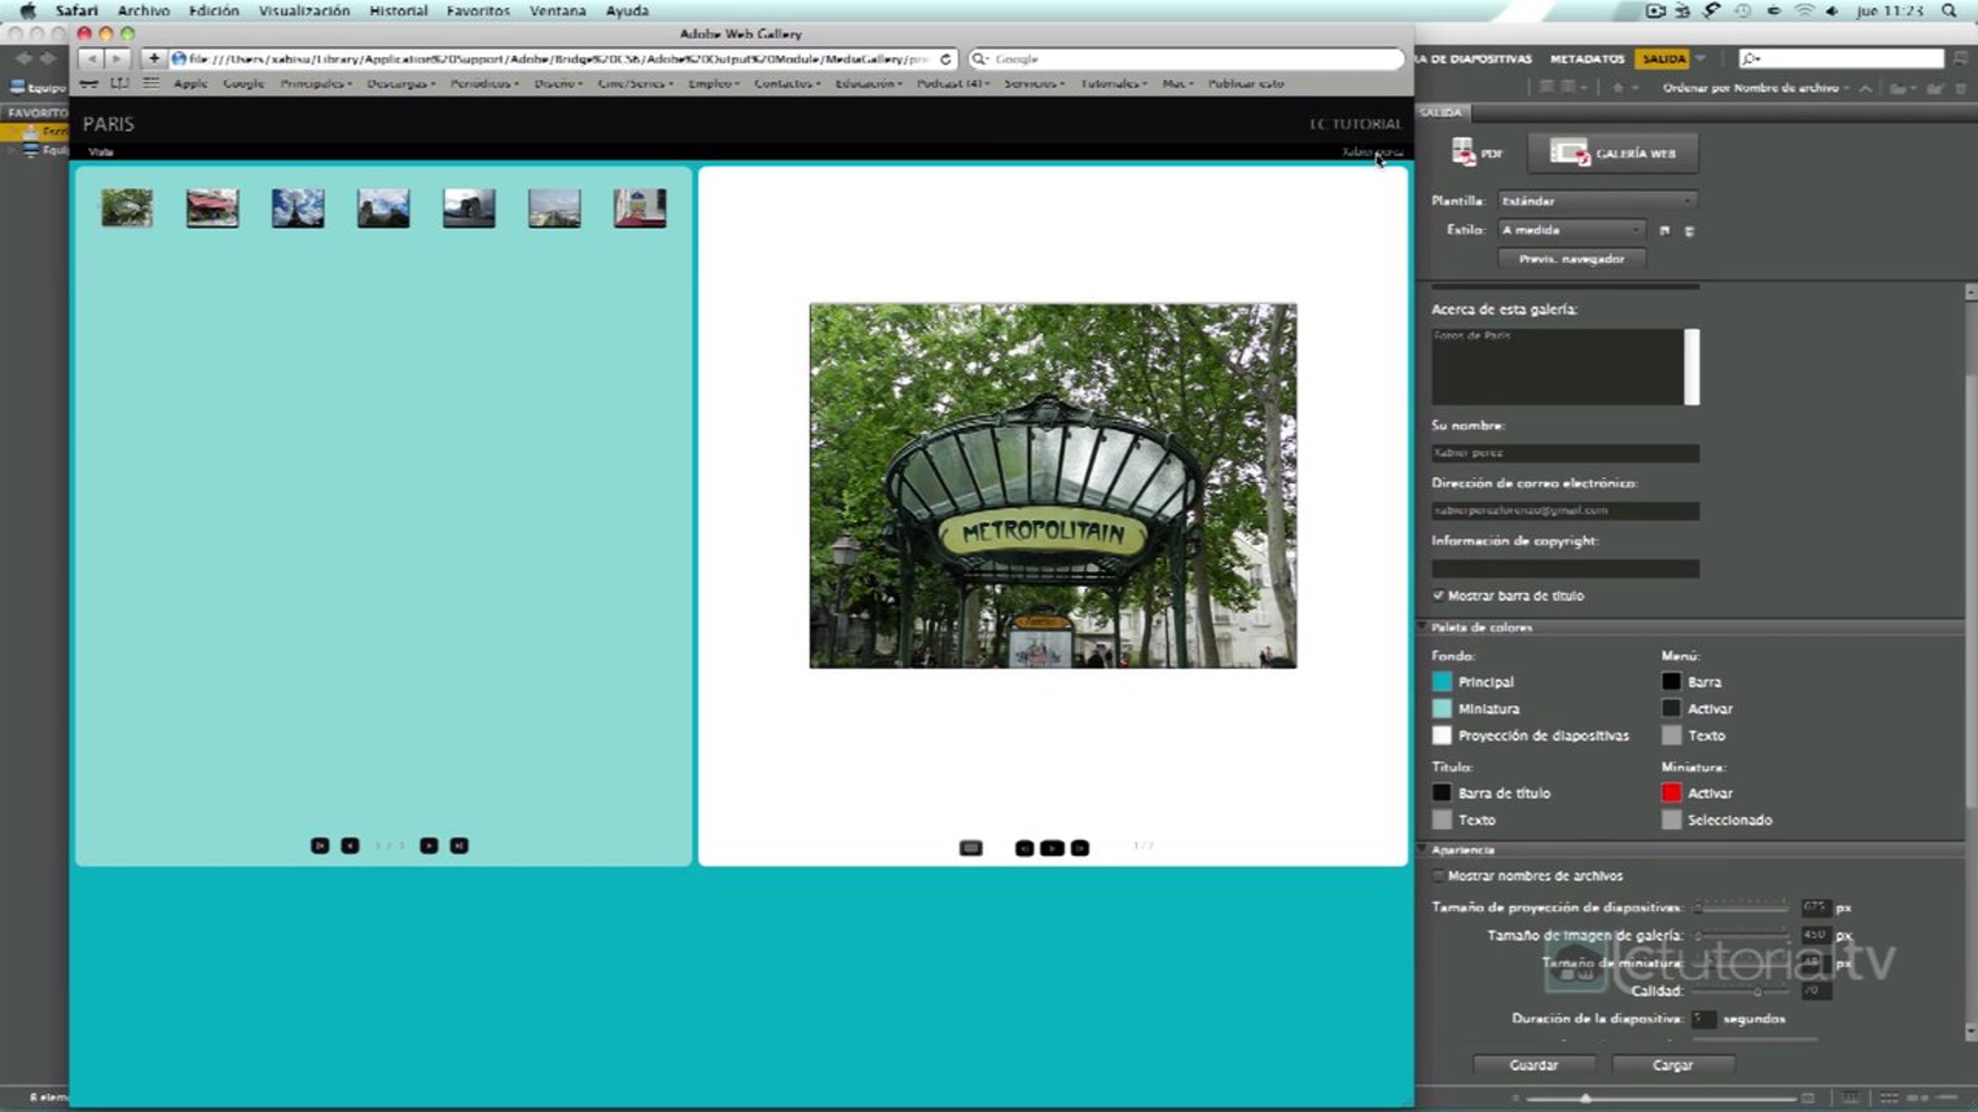Go to the last thumbnail page
Image resolution: width=1978 pixels, height=1112 pixels.
click(459, 846)
